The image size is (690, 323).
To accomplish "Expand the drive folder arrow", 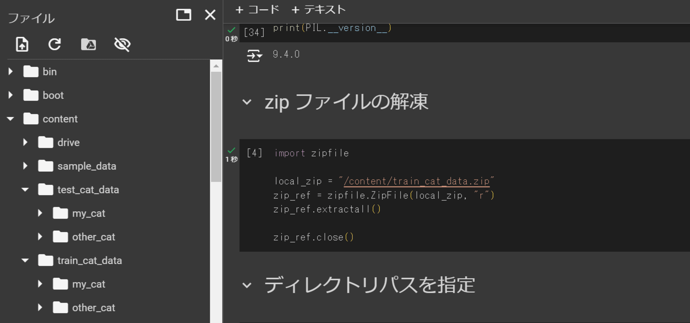I will 25,142.
